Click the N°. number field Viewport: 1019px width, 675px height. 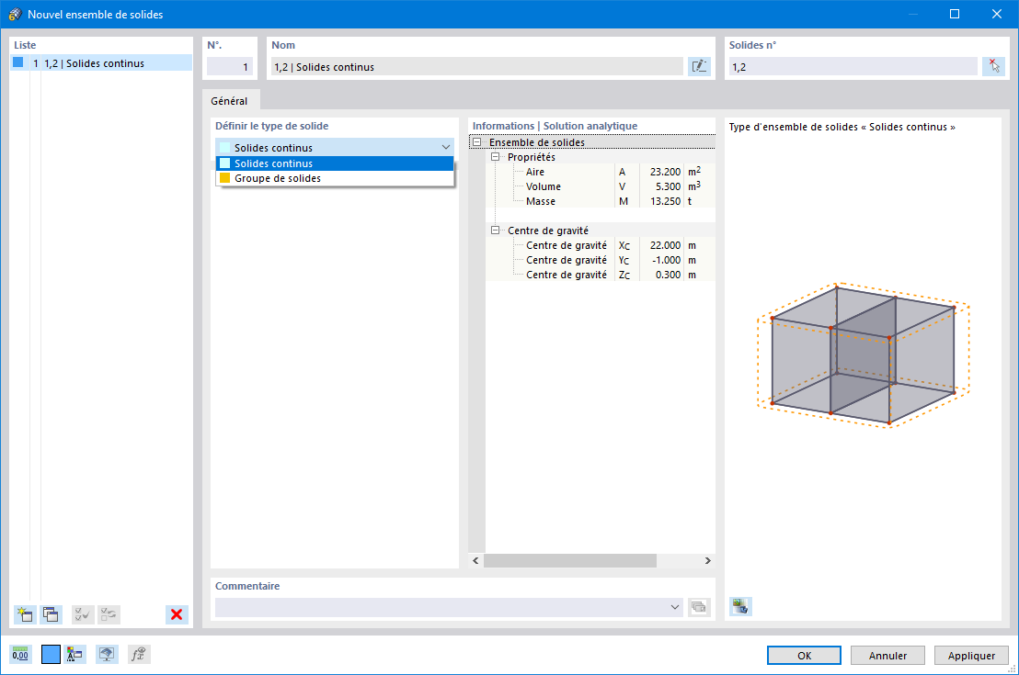[x=229, y=67]
